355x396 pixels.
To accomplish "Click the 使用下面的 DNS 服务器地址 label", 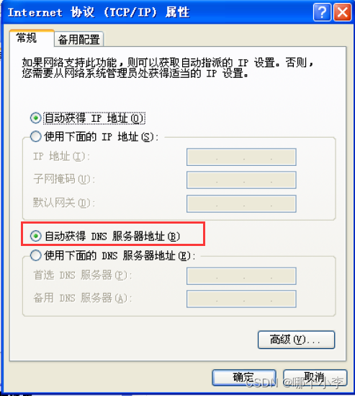I will click(x=120, y=255).
